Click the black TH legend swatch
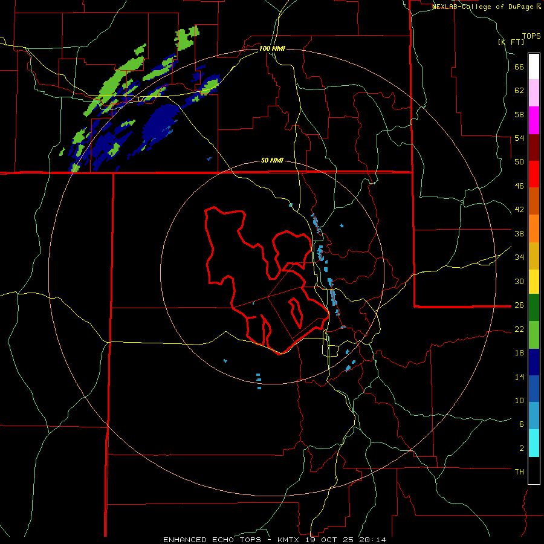Image resolution: width=544 pixels, height=544 pixels. (534, 470)
